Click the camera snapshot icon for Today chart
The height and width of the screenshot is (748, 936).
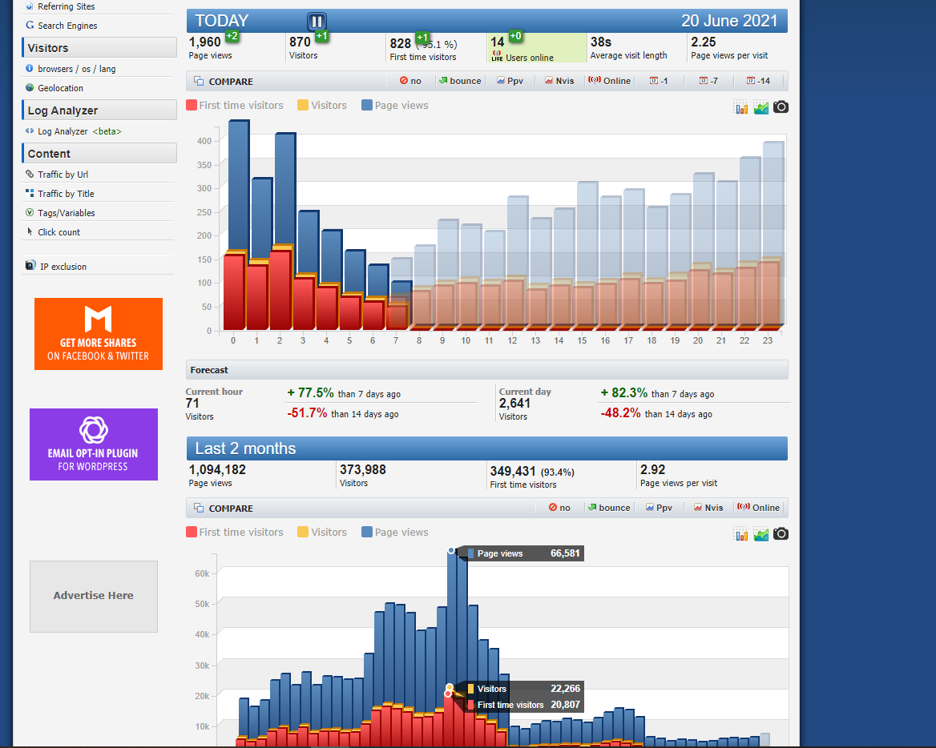point(781,107)
